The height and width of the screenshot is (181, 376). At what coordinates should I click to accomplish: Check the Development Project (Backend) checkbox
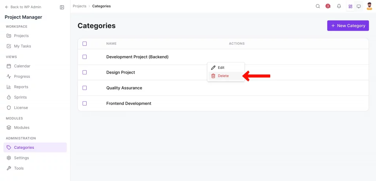click(x=84, y=57)
